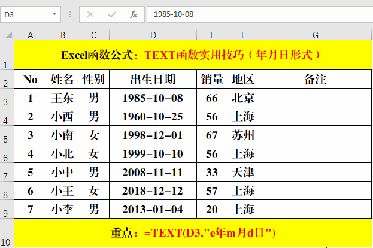Click the cell with date 1985-10-08
The width and height of the screenshot is (373, 248).
point(153,98)
